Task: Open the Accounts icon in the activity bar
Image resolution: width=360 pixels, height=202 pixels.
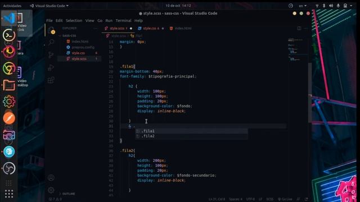Action: (51, 177)
